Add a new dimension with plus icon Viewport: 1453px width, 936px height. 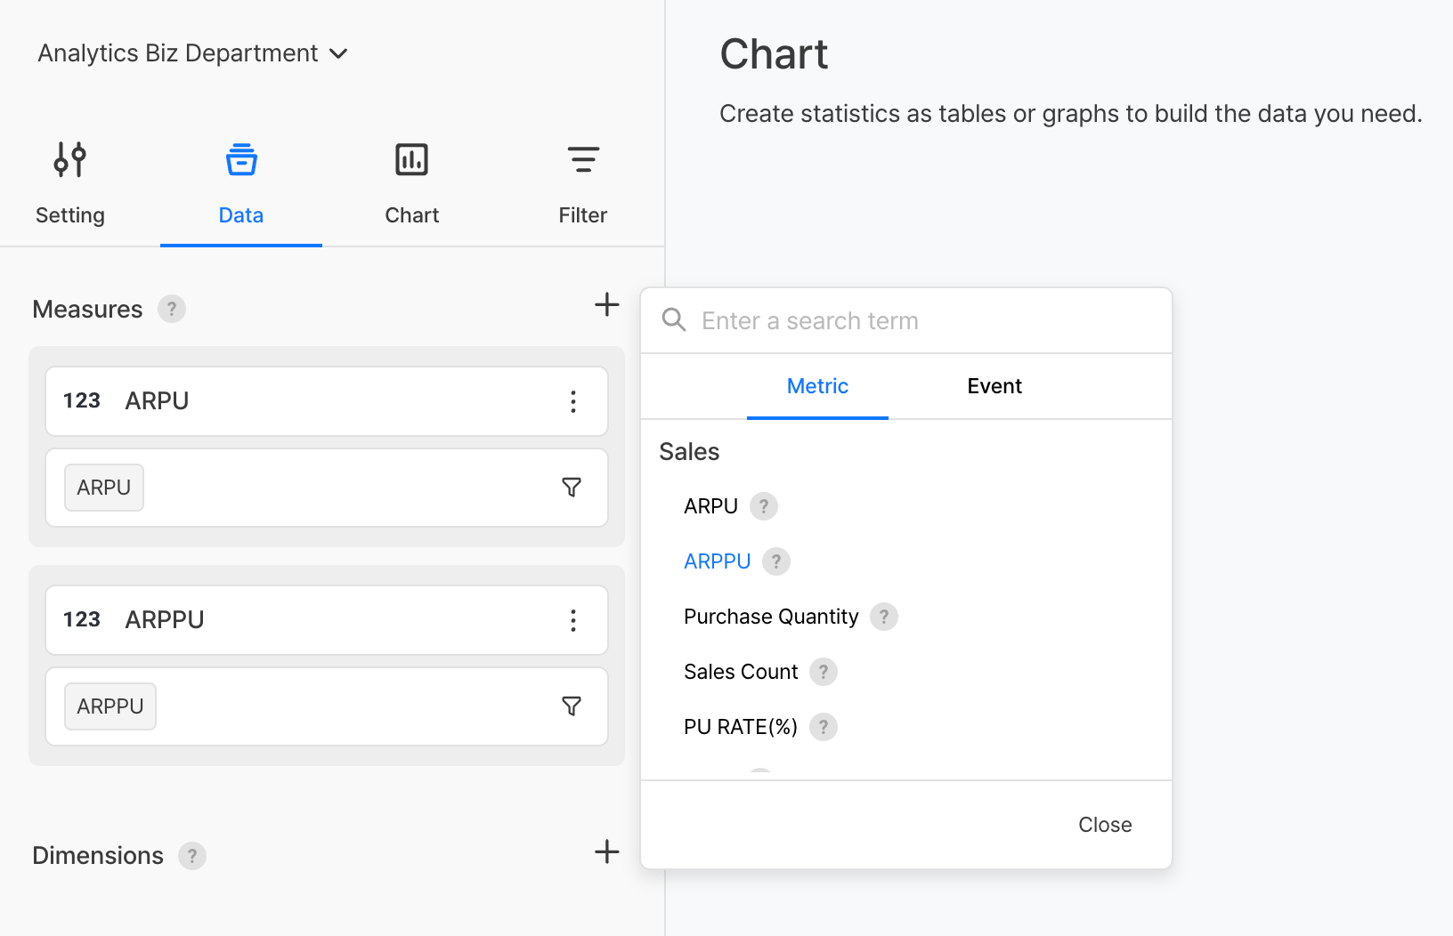point(606,851)
